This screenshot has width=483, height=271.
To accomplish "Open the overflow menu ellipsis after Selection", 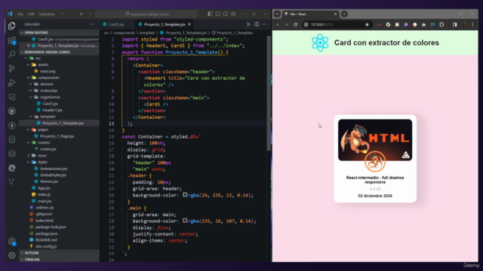I will click(63, 14).
